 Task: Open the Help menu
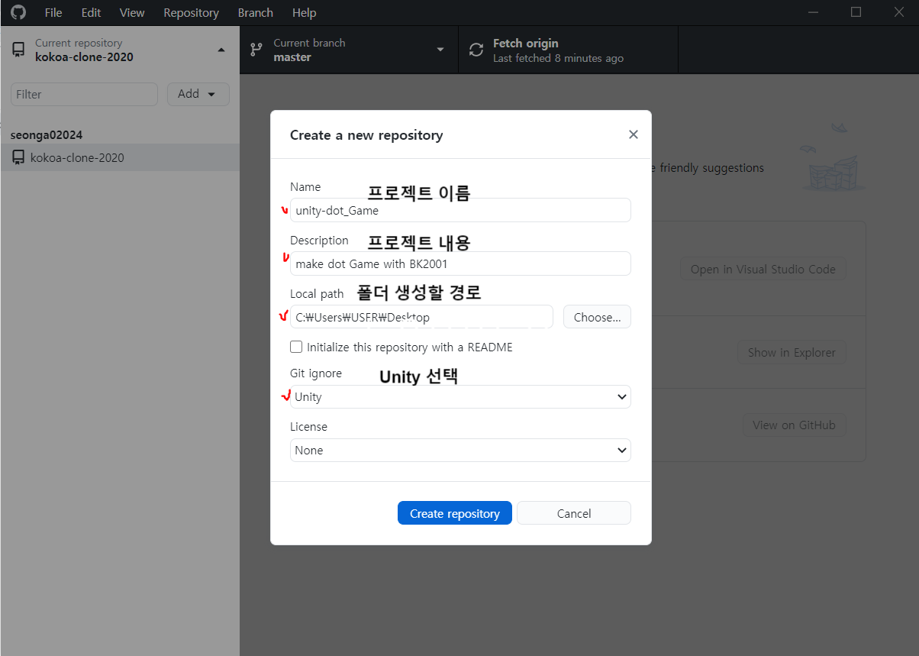click(304, 13)
